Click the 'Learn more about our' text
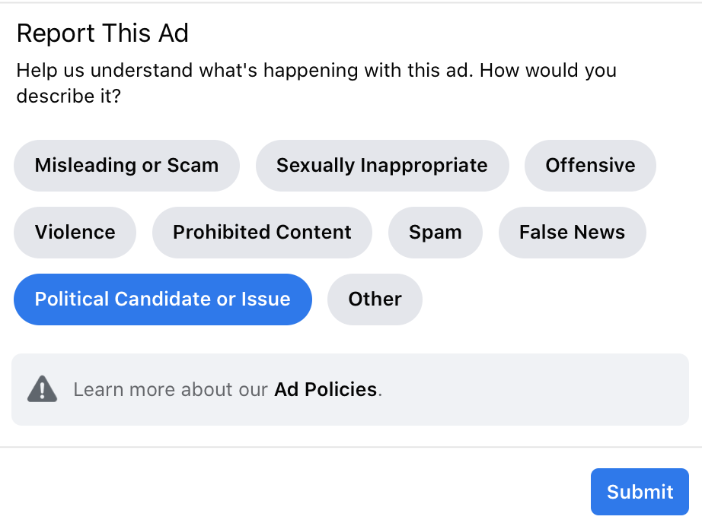Screen dimensions: 702x526 (171, 390)
